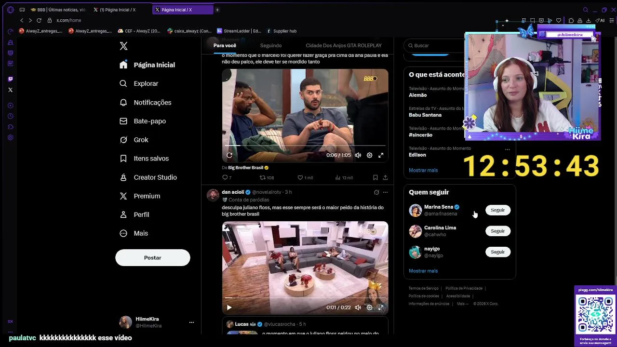Image resolution: width=617 pixels, height=347 pixels.
Task: Show more Quem seguir suggestions
Action: click(423, 271)
